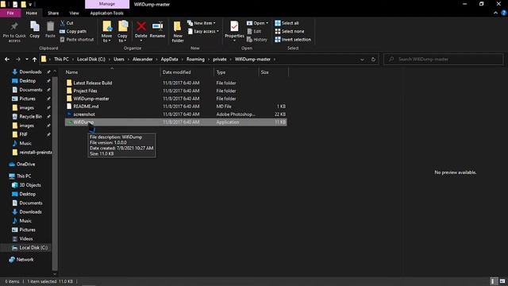This screenshot has width=508, height=286.
Task: Refresh the current folder view
Action: click(x=373, y=60)
